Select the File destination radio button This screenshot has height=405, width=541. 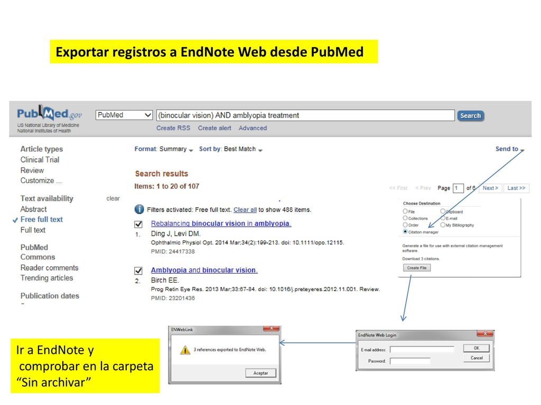405,211
